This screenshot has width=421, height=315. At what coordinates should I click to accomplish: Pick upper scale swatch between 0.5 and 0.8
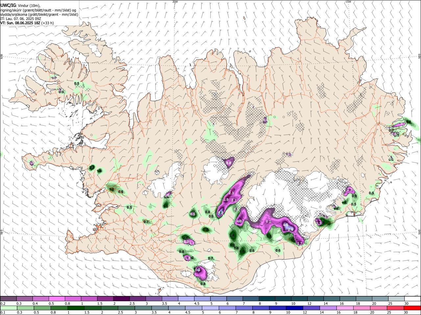pyautogui.click(x=57, y=299)
